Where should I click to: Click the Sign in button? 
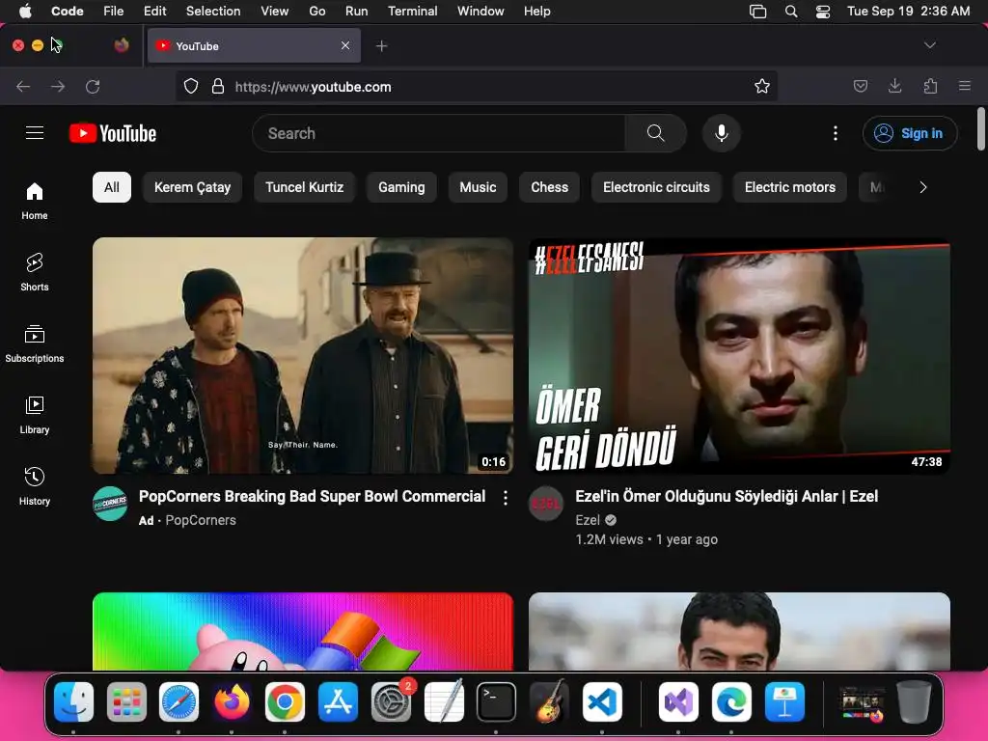[910, 133]
